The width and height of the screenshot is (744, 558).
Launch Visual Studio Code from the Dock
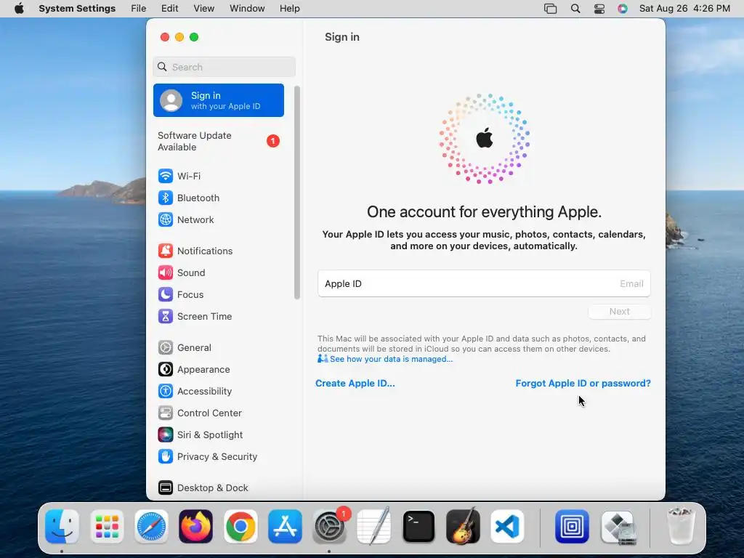(507, 527)
